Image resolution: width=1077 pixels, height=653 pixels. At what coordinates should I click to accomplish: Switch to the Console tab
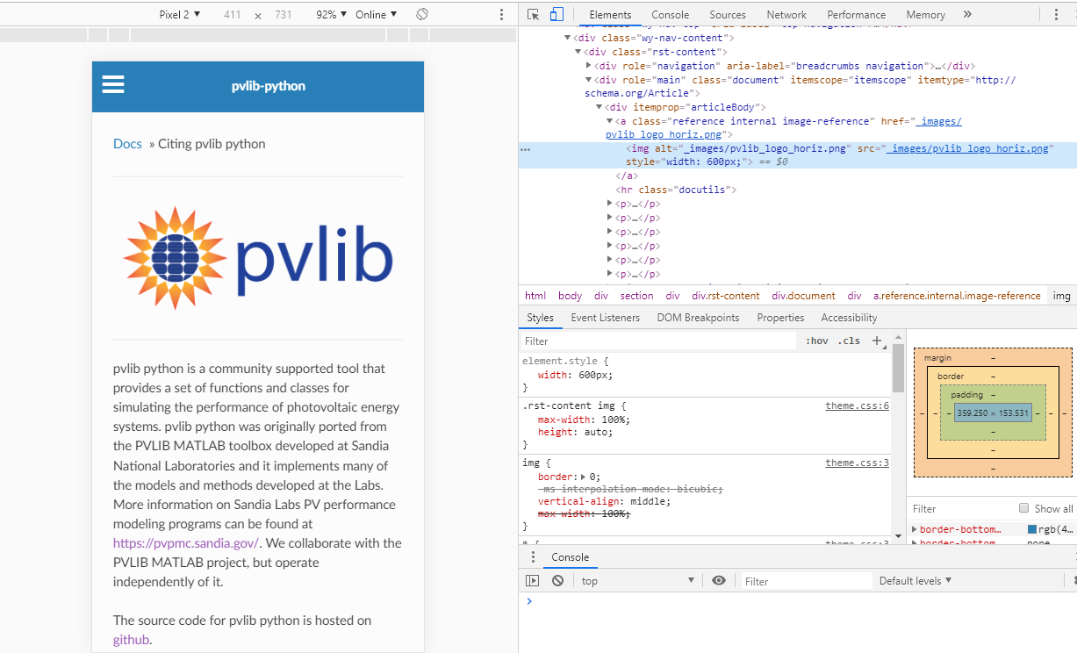[671, 14]
